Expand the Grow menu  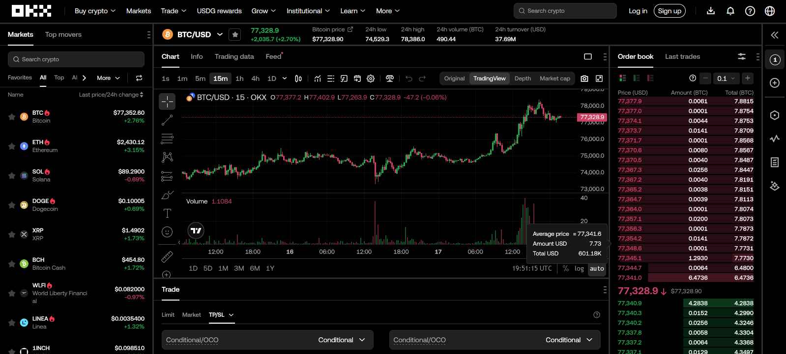point(263,11)
